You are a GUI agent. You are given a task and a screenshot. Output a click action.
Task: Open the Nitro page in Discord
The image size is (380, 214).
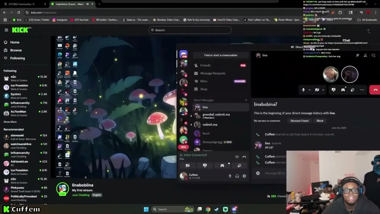point(220,81)
